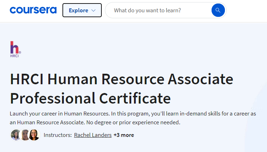This screenshot has height=152, width=267.
Task: View the second instructor avatar photo
Action: [25, 135]
